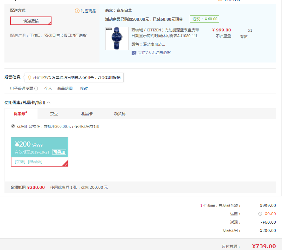Click the 商品明细 invoice content text
Screen dimensions: 282x250
[65, 88]
